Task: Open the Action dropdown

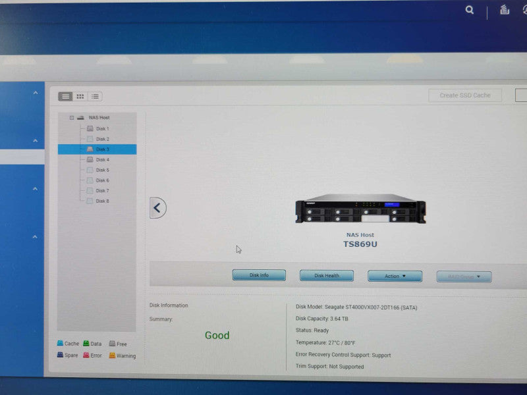Action: pos(395,276)
